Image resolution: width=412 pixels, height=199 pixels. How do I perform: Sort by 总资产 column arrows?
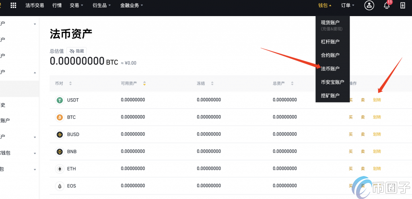tap(292, 83)
